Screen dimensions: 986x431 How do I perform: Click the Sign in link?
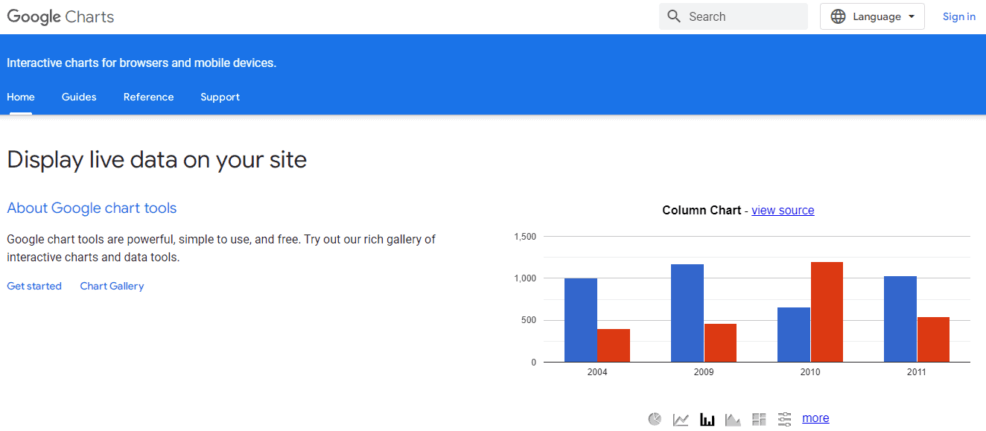click(x=958, y=16)
